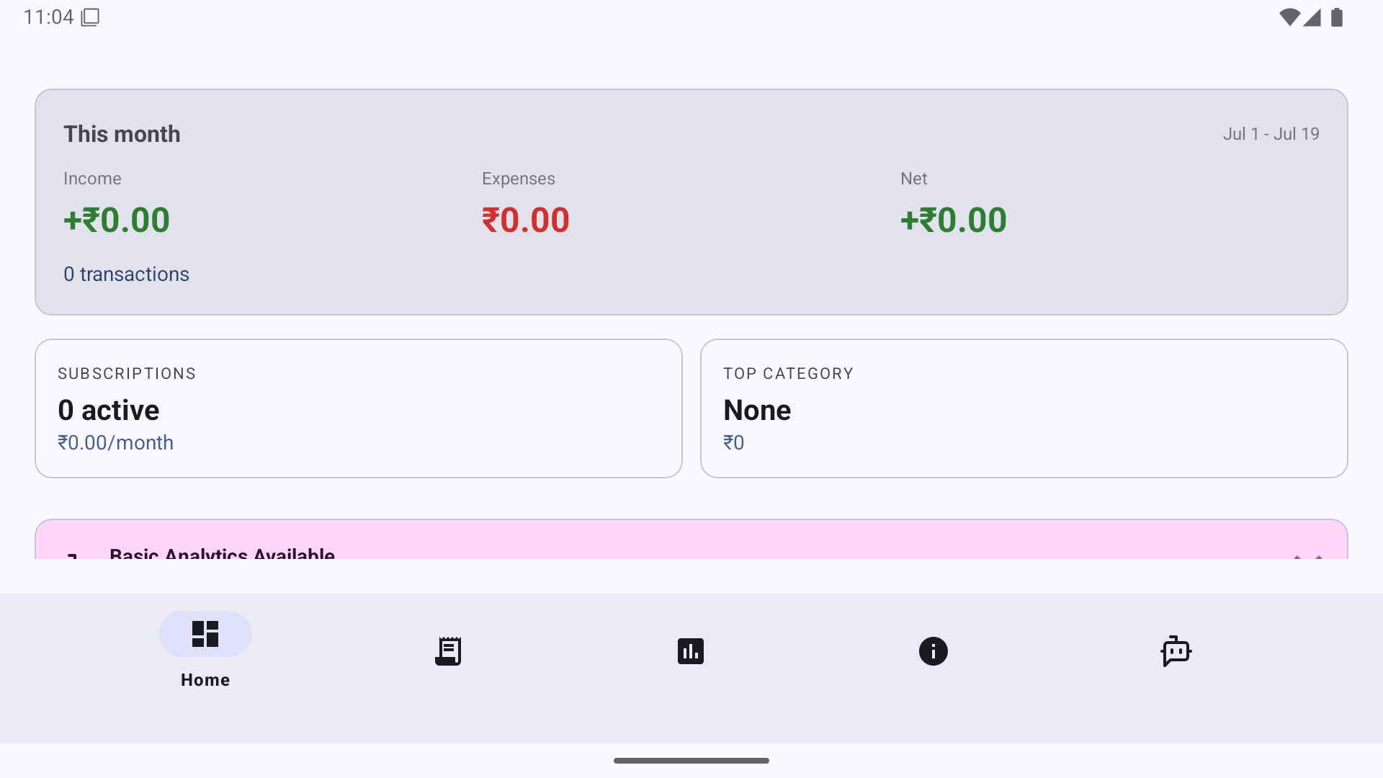The image size is (1383, 778).
Task: Tap the Home dashboard icon
Action: pos(205,634)
